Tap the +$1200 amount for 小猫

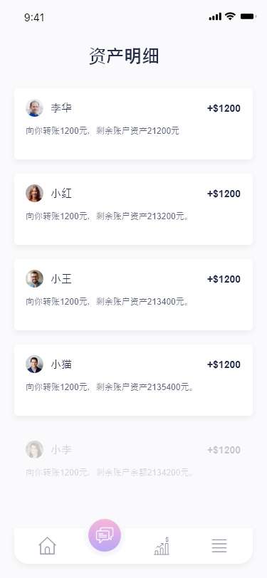tap(224, 364)
